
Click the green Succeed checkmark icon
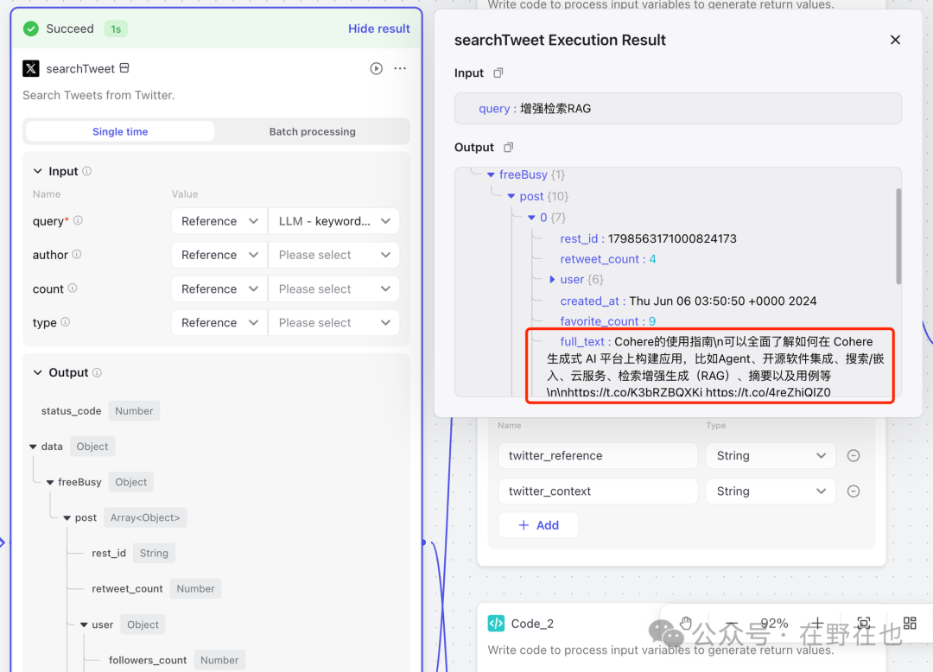[x=31, y=29]
